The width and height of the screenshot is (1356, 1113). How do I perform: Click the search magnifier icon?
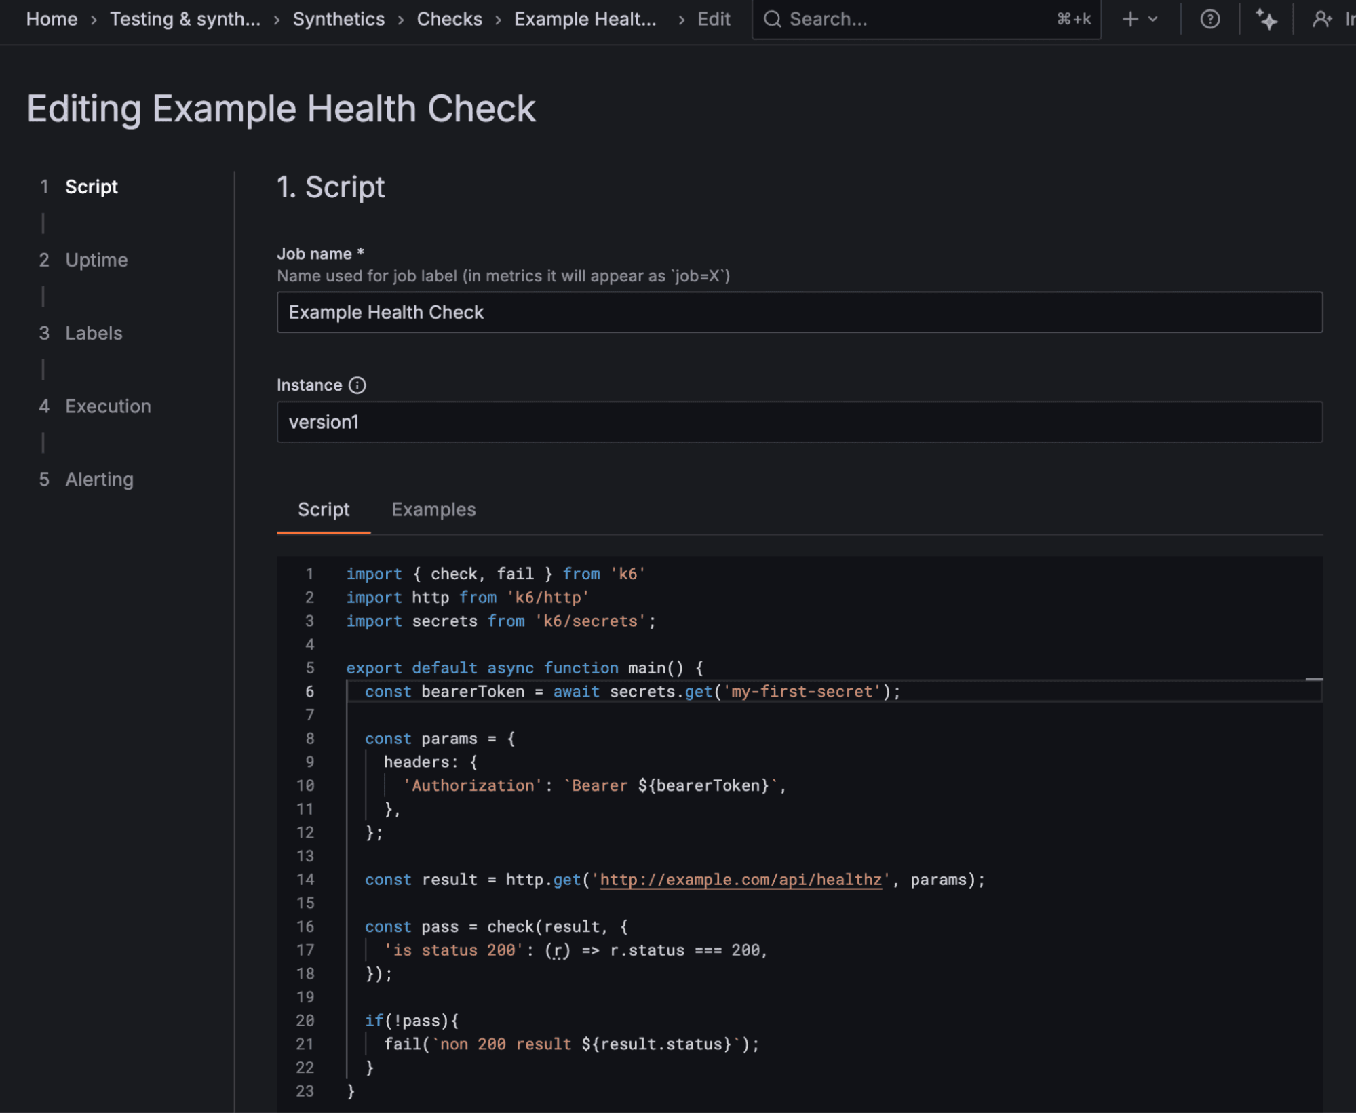772,19
